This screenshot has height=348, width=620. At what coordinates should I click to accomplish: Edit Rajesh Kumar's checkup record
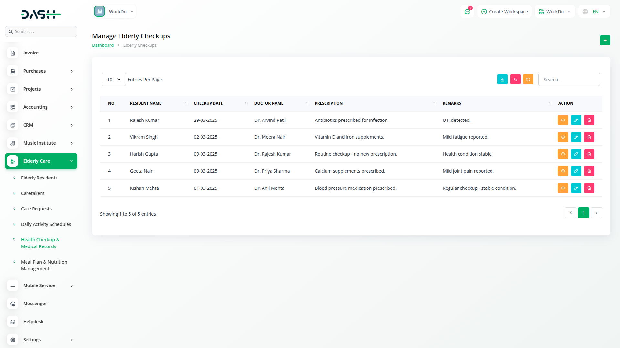[x=576, y=120]
